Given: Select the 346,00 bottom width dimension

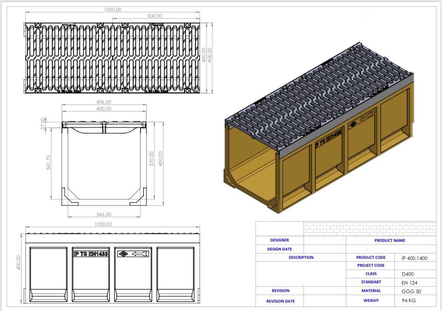Looking at the screenshot, I should pyautogui.click(x=104, y=214).
